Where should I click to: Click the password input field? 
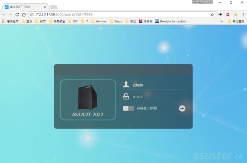(158, 97)
